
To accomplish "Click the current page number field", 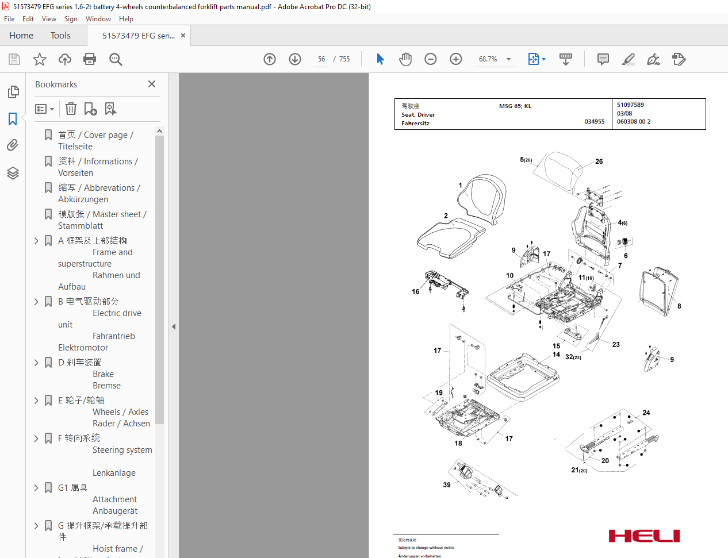I will coord(321,59).
